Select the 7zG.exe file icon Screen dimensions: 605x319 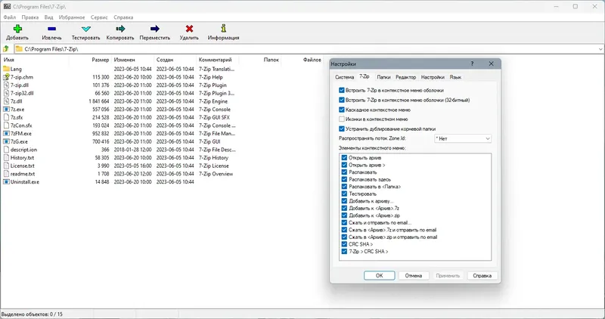(x=6, y=141)
